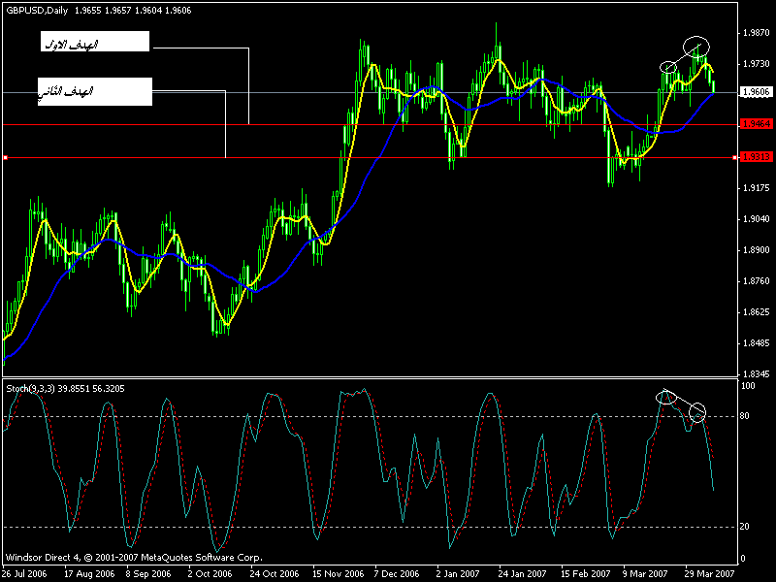Image resolution: width=776 pixels, height=582 pixels.
Task: Select the red 1.9464 price tag
Action: pos(754,125)
